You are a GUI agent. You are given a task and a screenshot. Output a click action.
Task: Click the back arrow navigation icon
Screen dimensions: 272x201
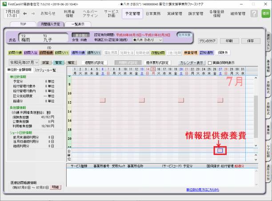(x=25, y=14)
